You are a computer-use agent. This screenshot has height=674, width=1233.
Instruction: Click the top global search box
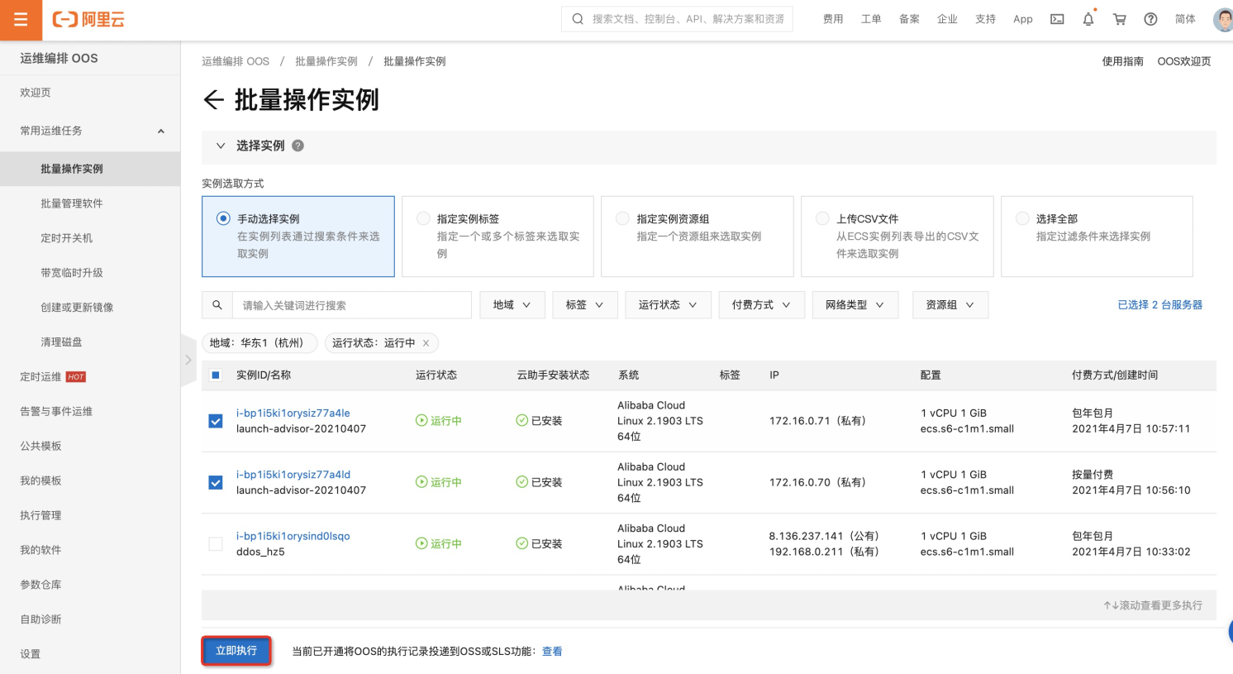pos(677,19)
